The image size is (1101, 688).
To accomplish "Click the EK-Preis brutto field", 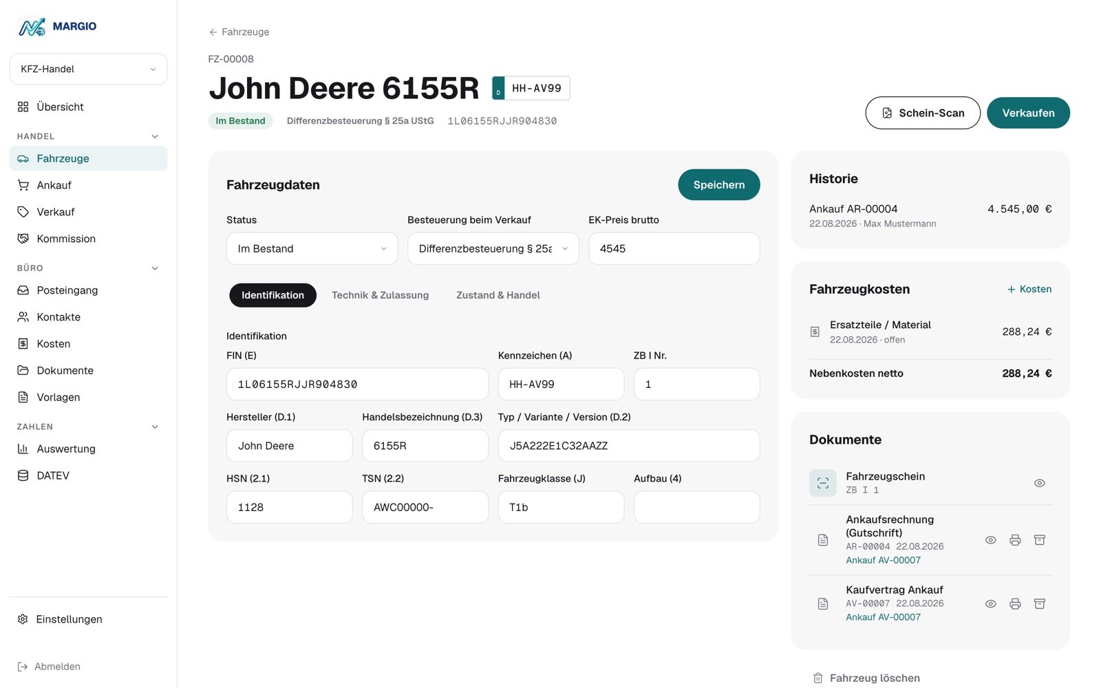I will pos(674,248).
